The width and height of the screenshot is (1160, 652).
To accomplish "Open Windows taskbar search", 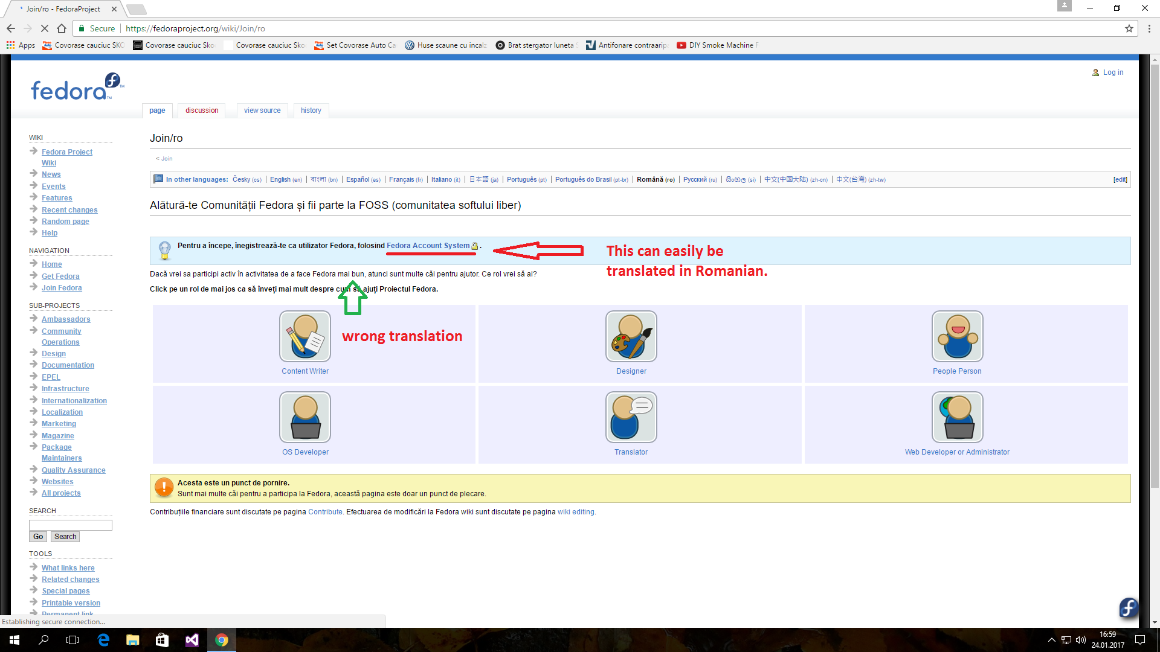I will (x=43, y=640).
